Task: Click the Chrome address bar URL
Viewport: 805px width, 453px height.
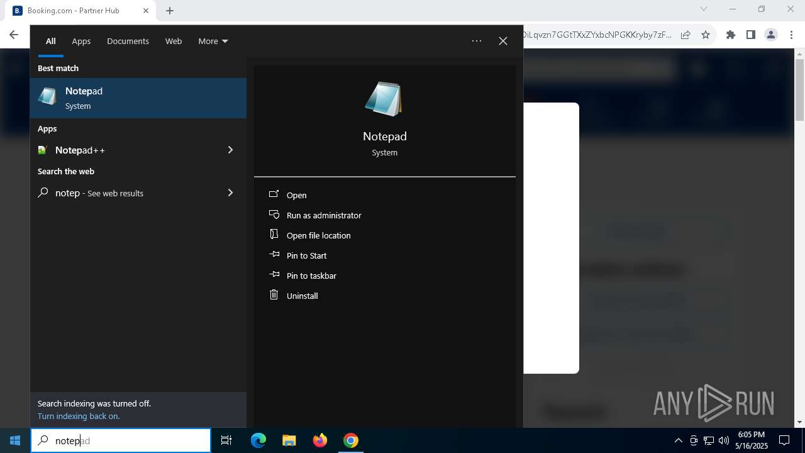Action: 596,35
